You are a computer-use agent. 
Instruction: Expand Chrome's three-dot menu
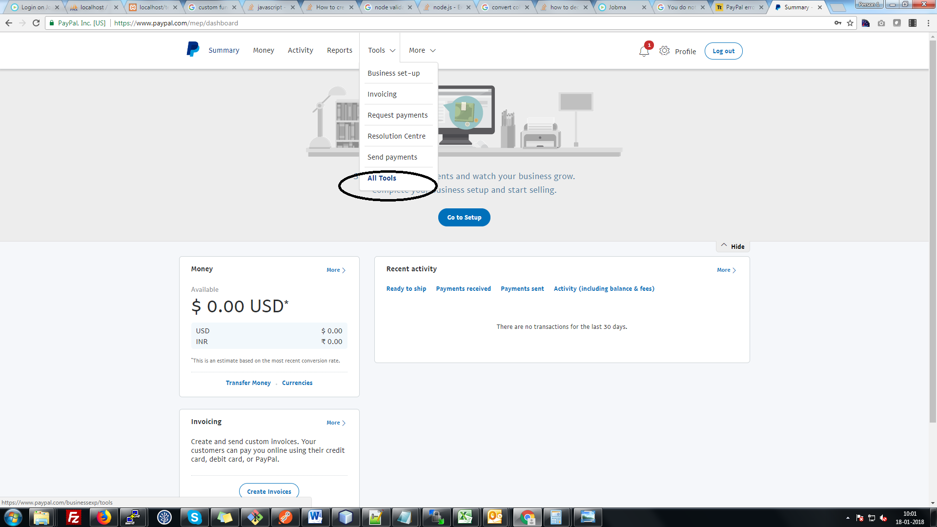pos(928,22)
